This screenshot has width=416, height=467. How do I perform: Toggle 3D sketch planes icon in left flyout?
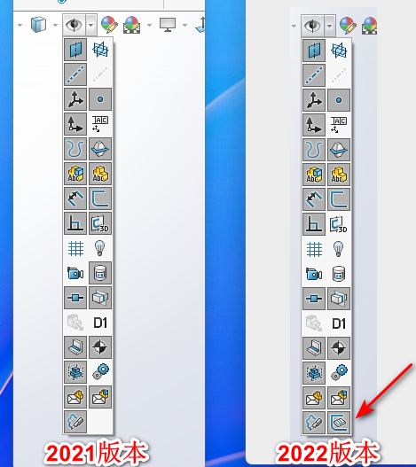(100, 223)
